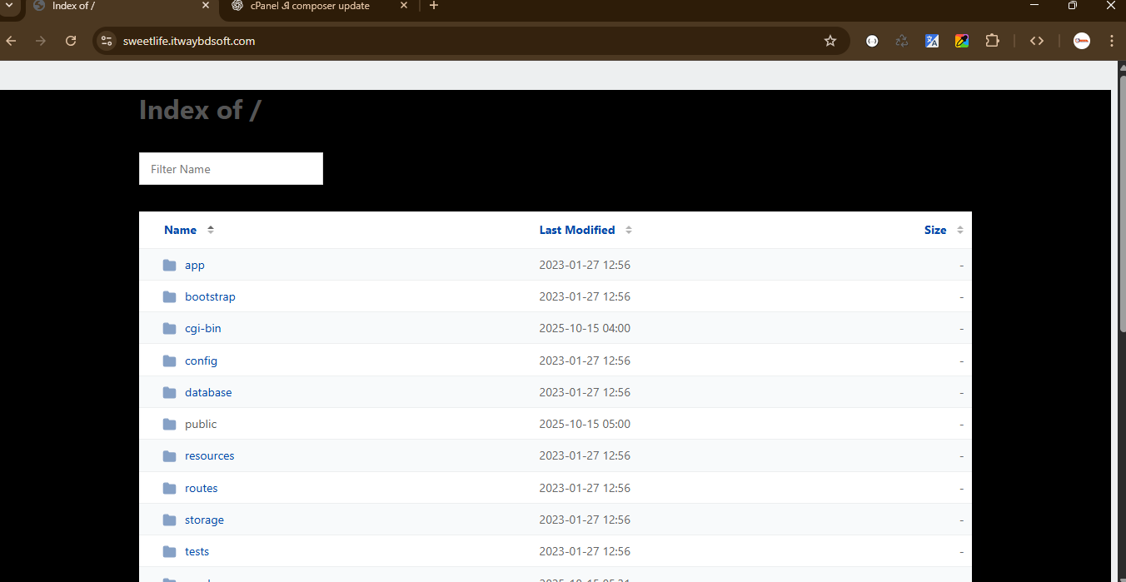
Task: View site information in address bar
Action: tap(106, 41)
